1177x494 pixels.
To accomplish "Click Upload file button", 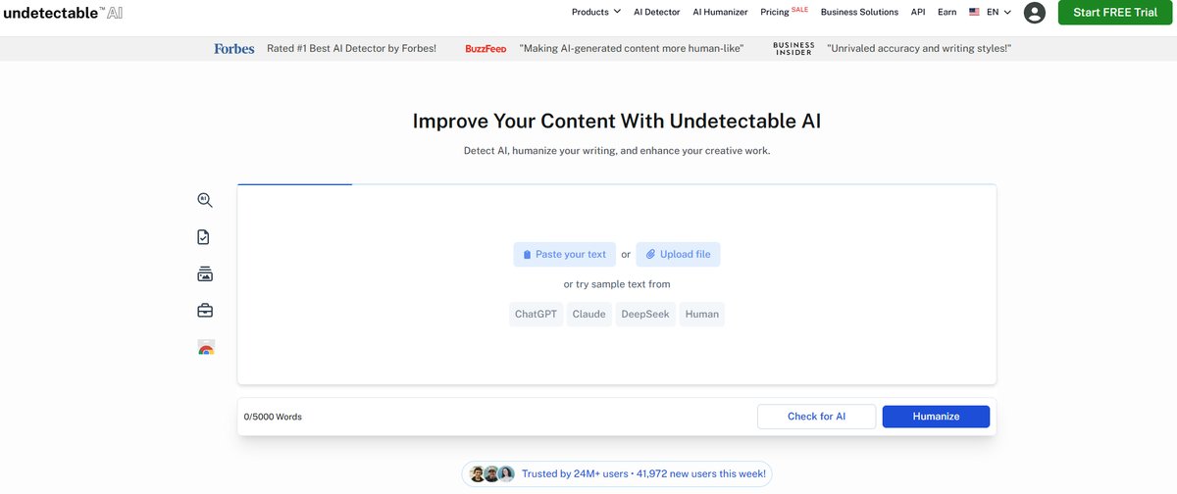I will point(678,254).
